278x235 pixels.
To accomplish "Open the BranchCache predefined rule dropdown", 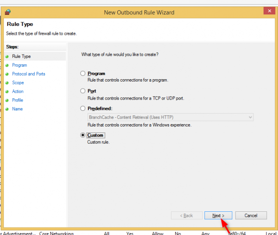I will (x=171, y=117).
